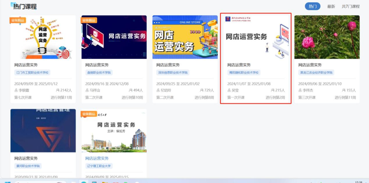Open the light bulb course thumbnail from 江门市工贸
The image size is (369, 183).
point(43,37)
